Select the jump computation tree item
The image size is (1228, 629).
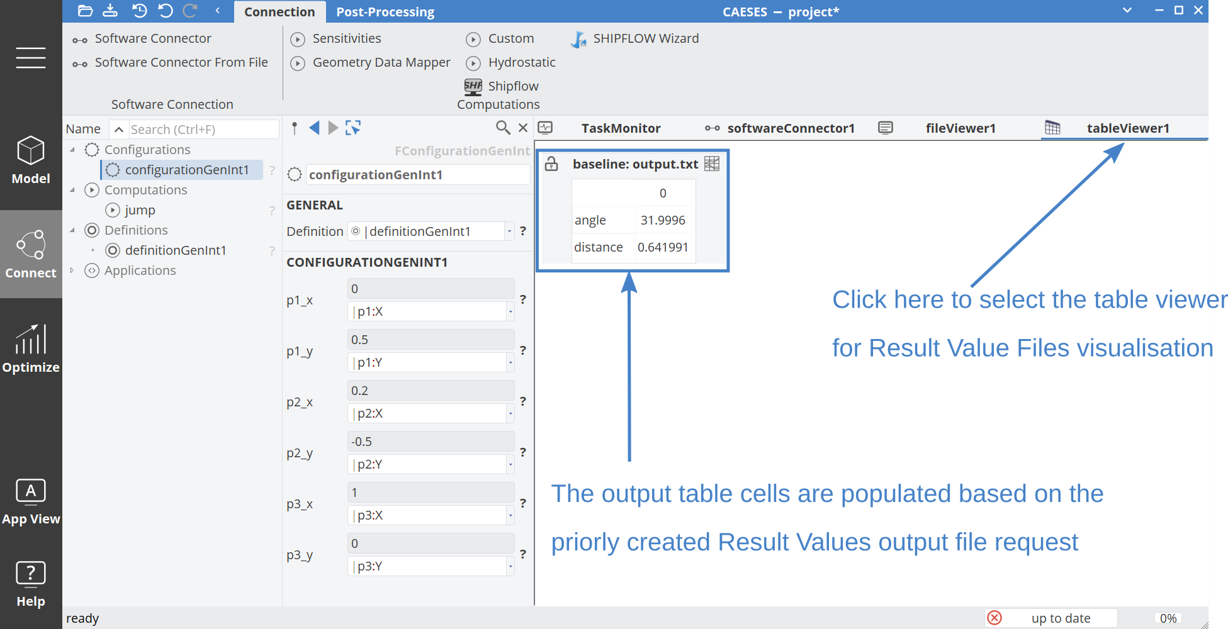click(131, 210)
